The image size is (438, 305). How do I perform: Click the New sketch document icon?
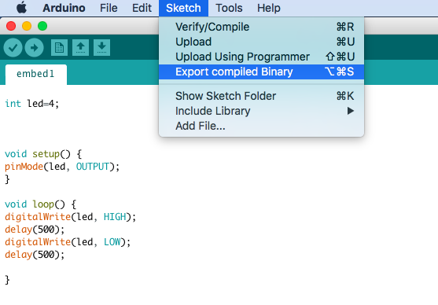click(59, 47)
